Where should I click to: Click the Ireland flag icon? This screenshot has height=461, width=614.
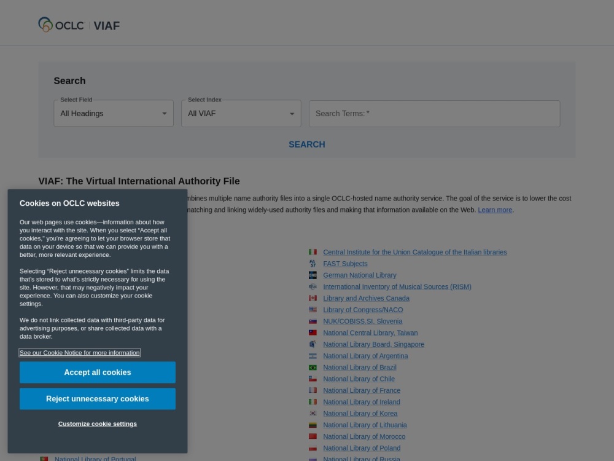[313, 402]
